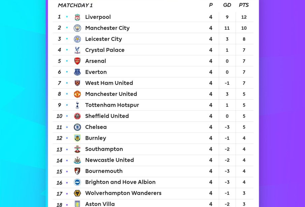Open the Sheffield United team link
The height and width of the screenshot is (207, 305).
coord(107,116)
